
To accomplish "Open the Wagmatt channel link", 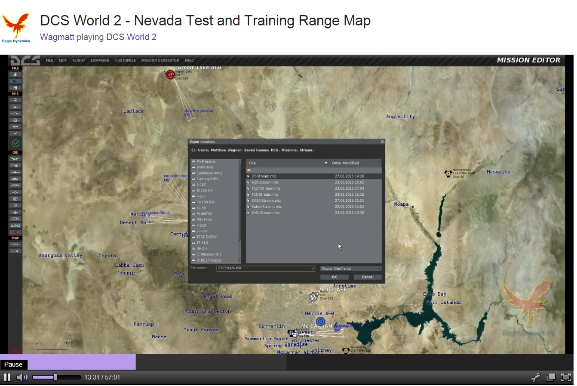I will pos(57,37).
